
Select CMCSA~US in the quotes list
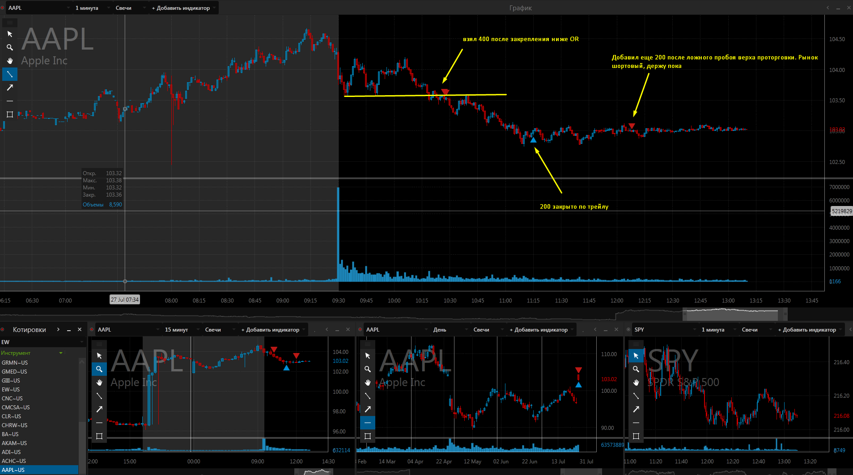click(39, 408)
